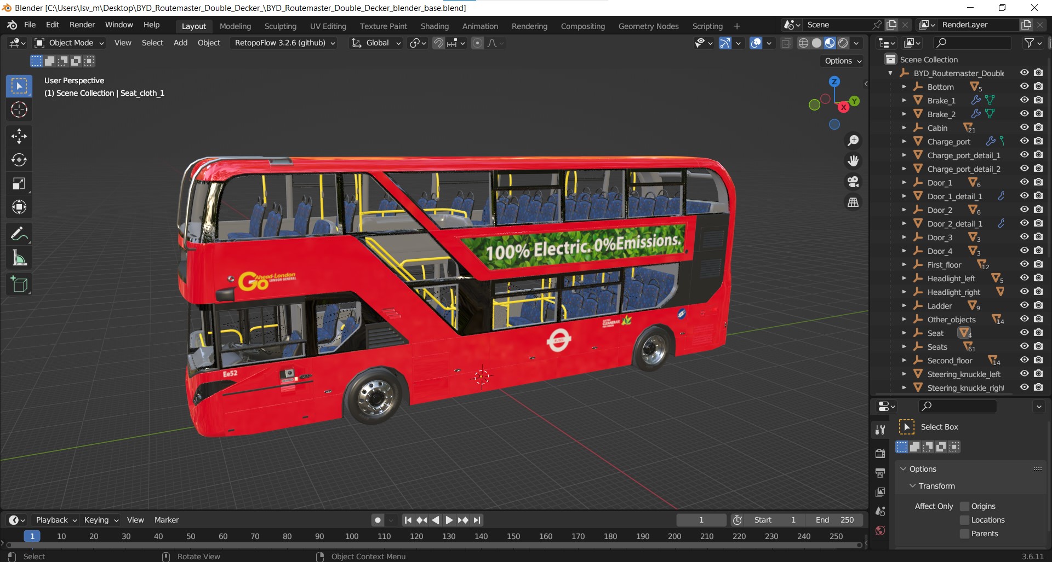Switch to wireframe viewport shading
Image resolution: width=1052 pixels, height=562 pixels.
(x=803, y=43)
